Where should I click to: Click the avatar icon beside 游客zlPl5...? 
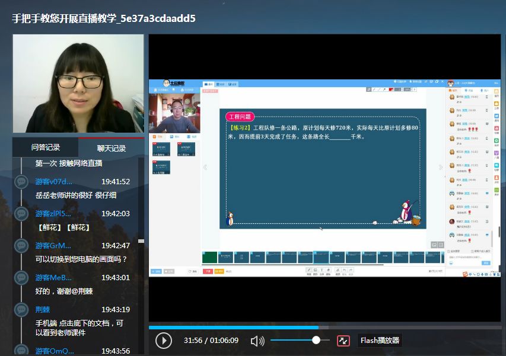21,214
